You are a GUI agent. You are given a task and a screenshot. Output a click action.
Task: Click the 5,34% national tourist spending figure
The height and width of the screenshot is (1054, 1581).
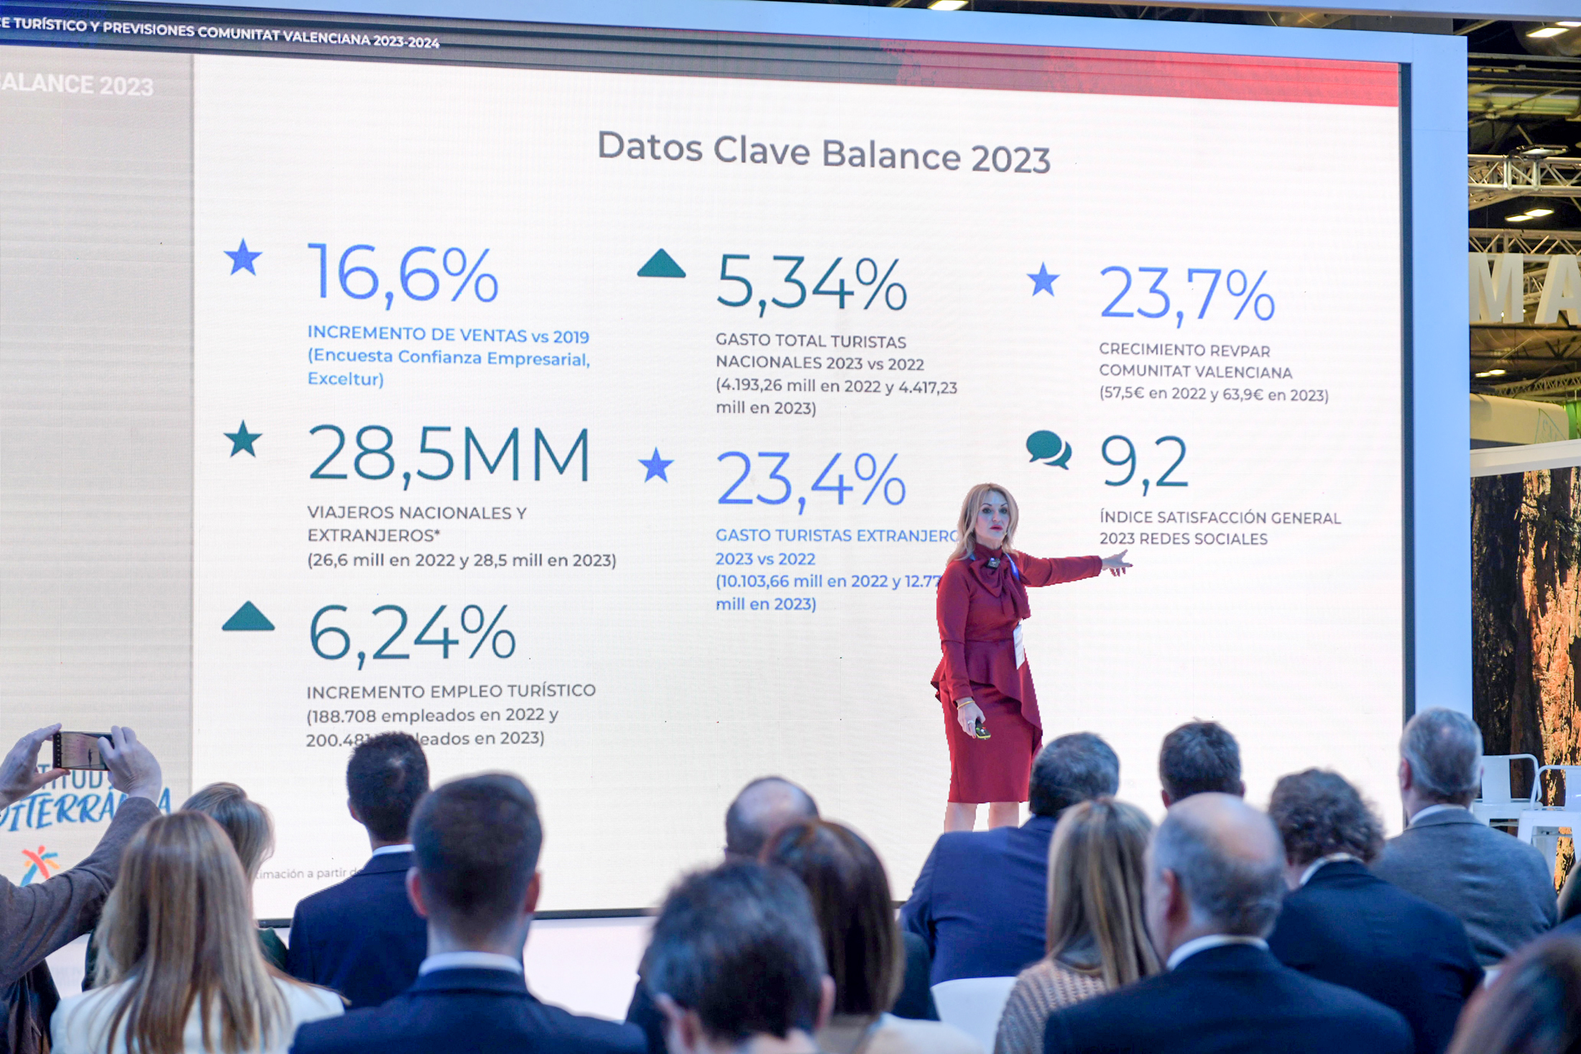click(x=811, y=284)
